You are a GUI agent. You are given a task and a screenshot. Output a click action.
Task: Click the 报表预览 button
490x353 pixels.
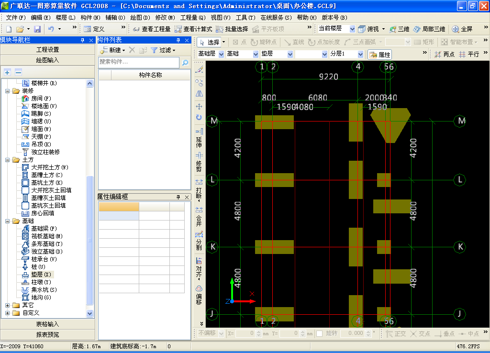click(x=47, y=335)
